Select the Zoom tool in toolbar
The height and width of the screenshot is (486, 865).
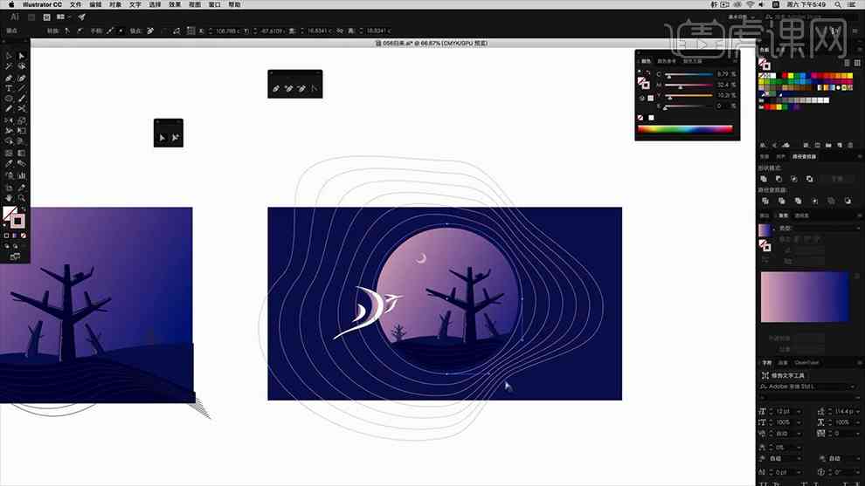(22, 198)
